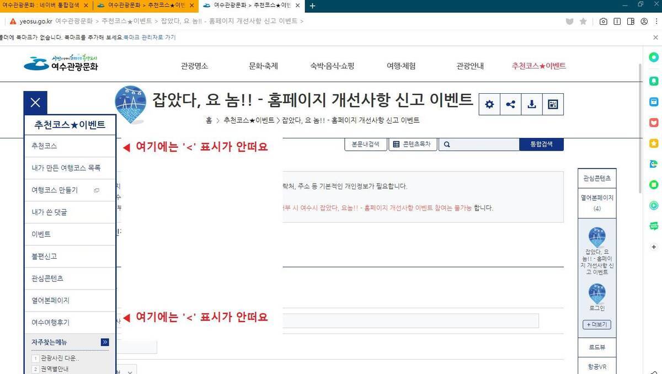Expand 자주찾는메뉴 using the double-arrow icon
The height and width of the screenshot is (374, 662).
pyautogui.click(x=104, y=342)
